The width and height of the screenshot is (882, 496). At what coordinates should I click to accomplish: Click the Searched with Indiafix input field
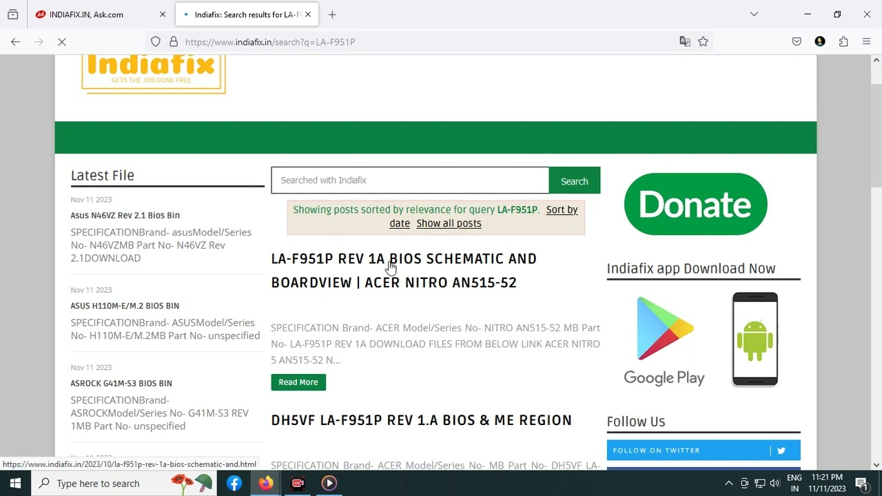point(410,180)
